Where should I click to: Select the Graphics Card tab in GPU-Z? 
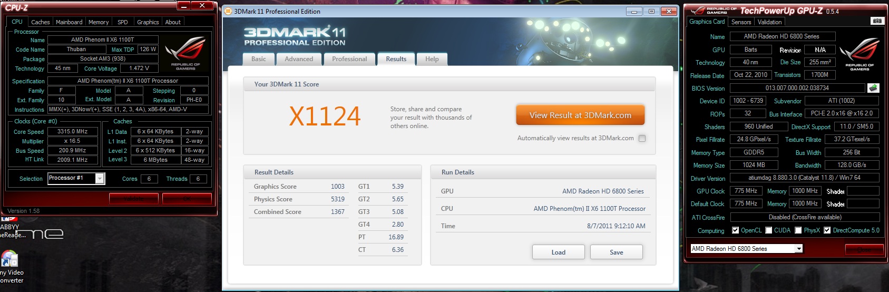pyautogui.click(x=707, y=22)
